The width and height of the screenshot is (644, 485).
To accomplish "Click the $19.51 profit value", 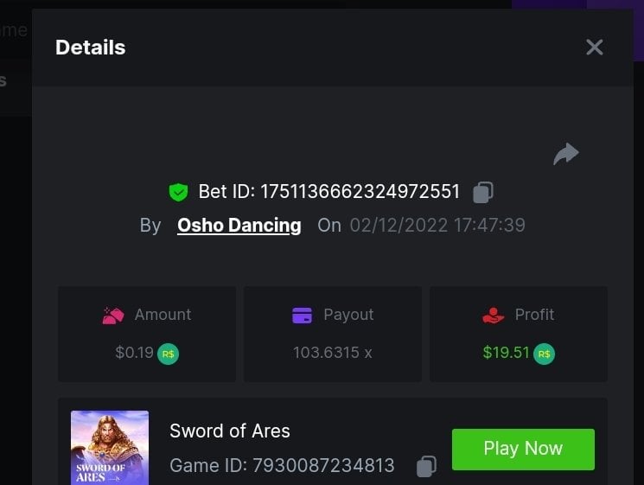I will pos(506,353).
